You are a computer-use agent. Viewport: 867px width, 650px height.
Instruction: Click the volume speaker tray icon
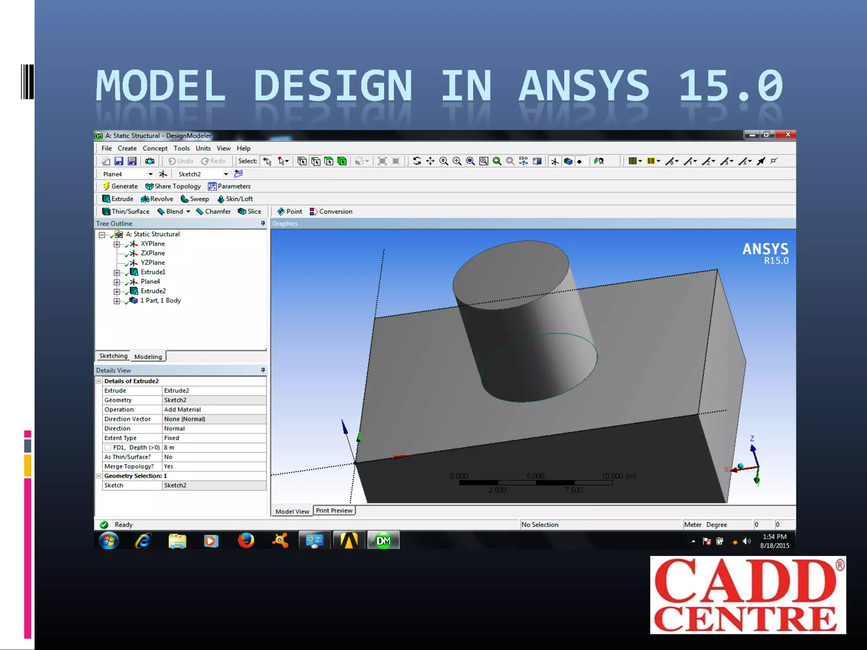[747, 541]
